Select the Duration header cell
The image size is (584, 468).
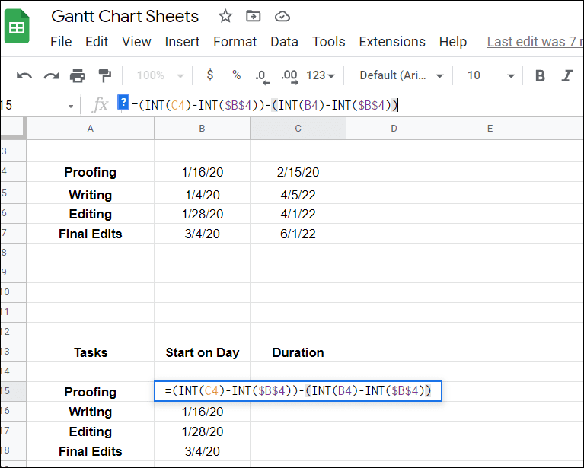(298, 352)
